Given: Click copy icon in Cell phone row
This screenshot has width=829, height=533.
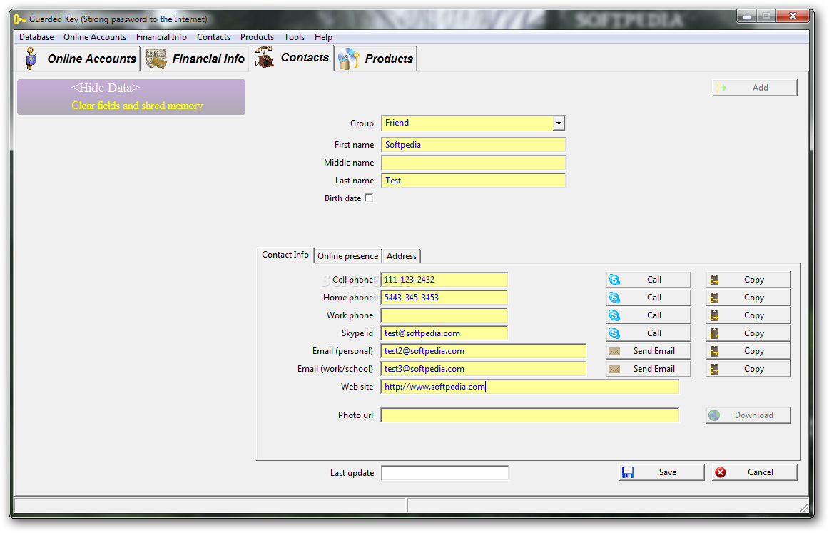Looking at the screenshot, I should pos(714,280).
